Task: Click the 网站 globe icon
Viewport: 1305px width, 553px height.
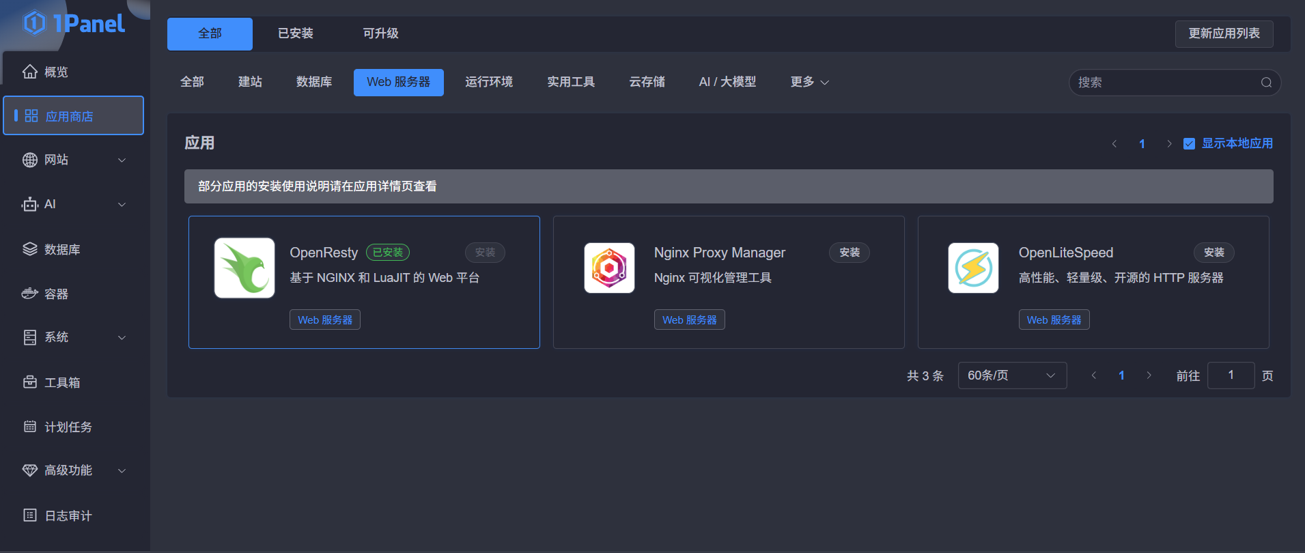Action: pyautogui.click(x=30, y=160)
